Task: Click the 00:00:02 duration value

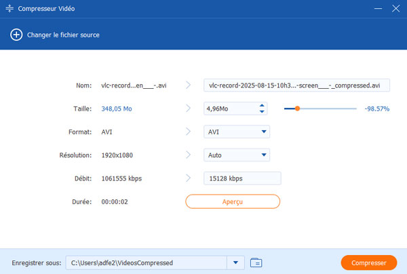Action: tap(115, 202)
